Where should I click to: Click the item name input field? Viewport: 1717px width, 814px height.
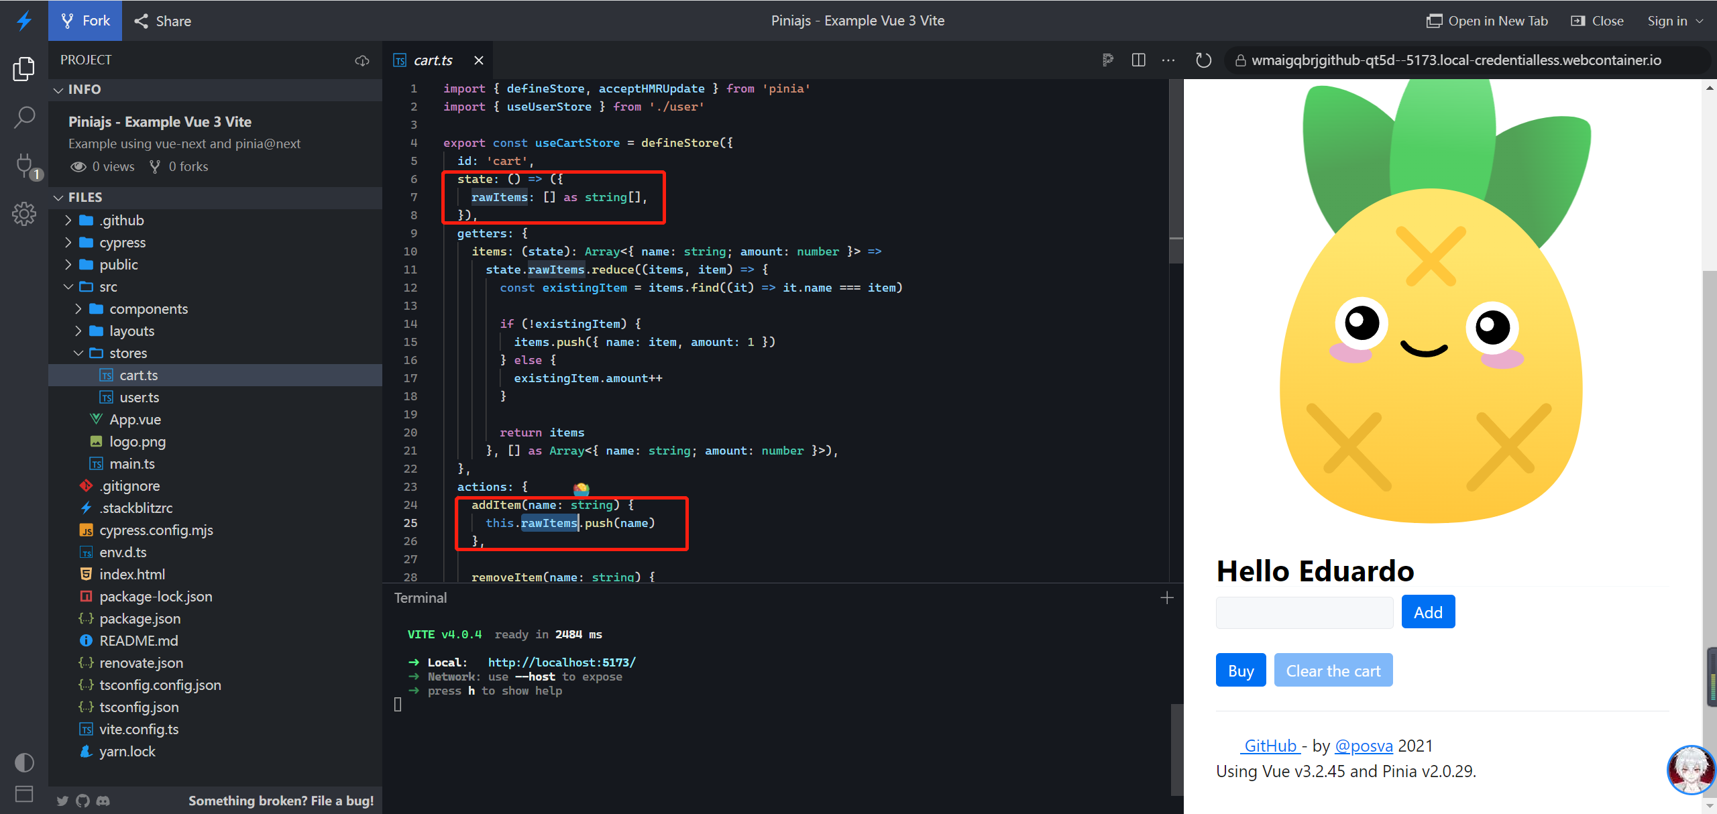(x=1305, y=612)
